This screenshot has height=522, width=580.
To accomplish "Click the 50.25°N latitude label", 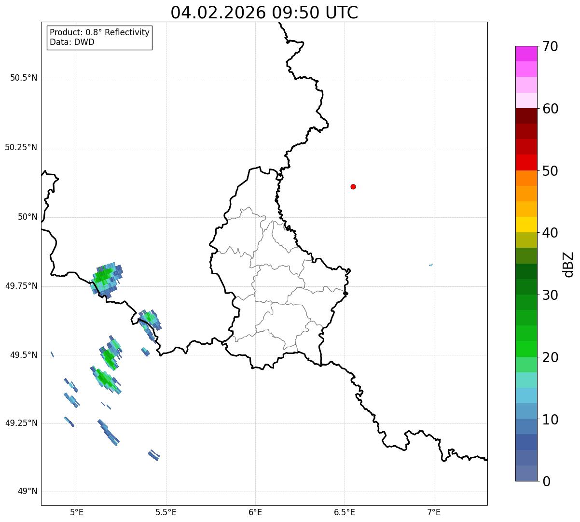I will tap(21, 147).
